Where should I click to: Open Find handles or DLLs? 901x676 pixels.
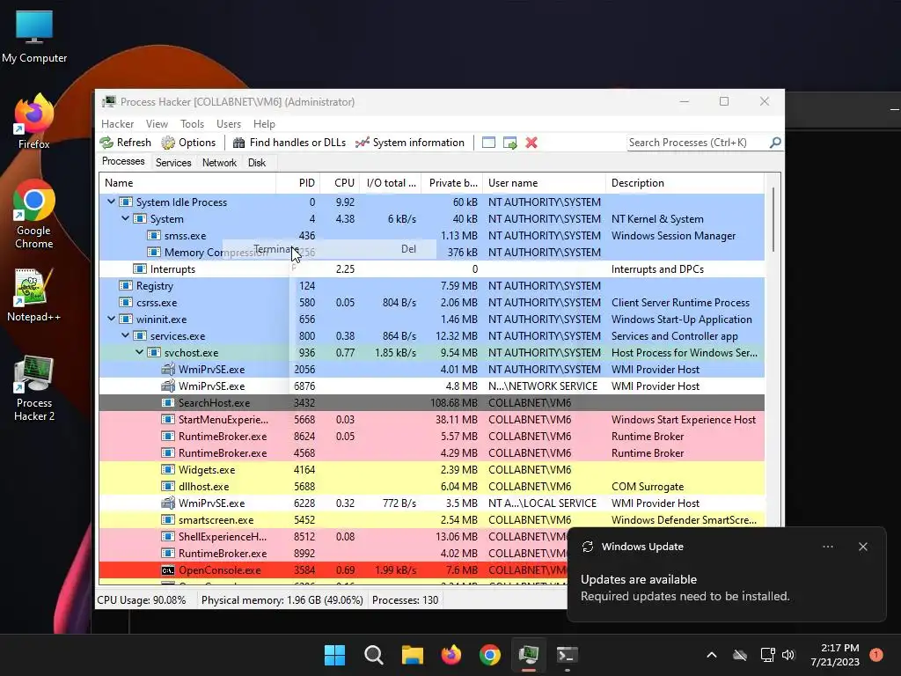(x=289, y=143)
